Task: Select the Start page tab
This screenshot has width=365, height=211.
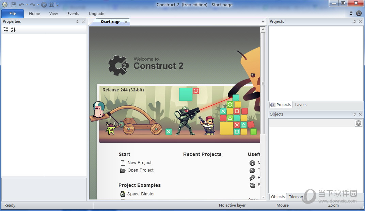Action: pos(110,22)
